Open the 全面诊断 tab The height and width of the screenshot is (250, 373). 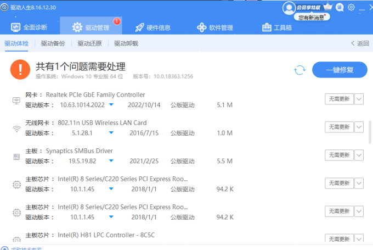click(29, 27)
